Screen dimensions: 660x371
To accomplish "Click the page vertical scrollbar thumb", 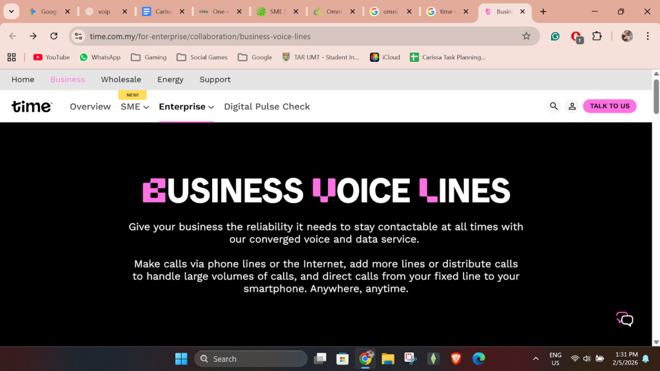I will tap(655, 96).
